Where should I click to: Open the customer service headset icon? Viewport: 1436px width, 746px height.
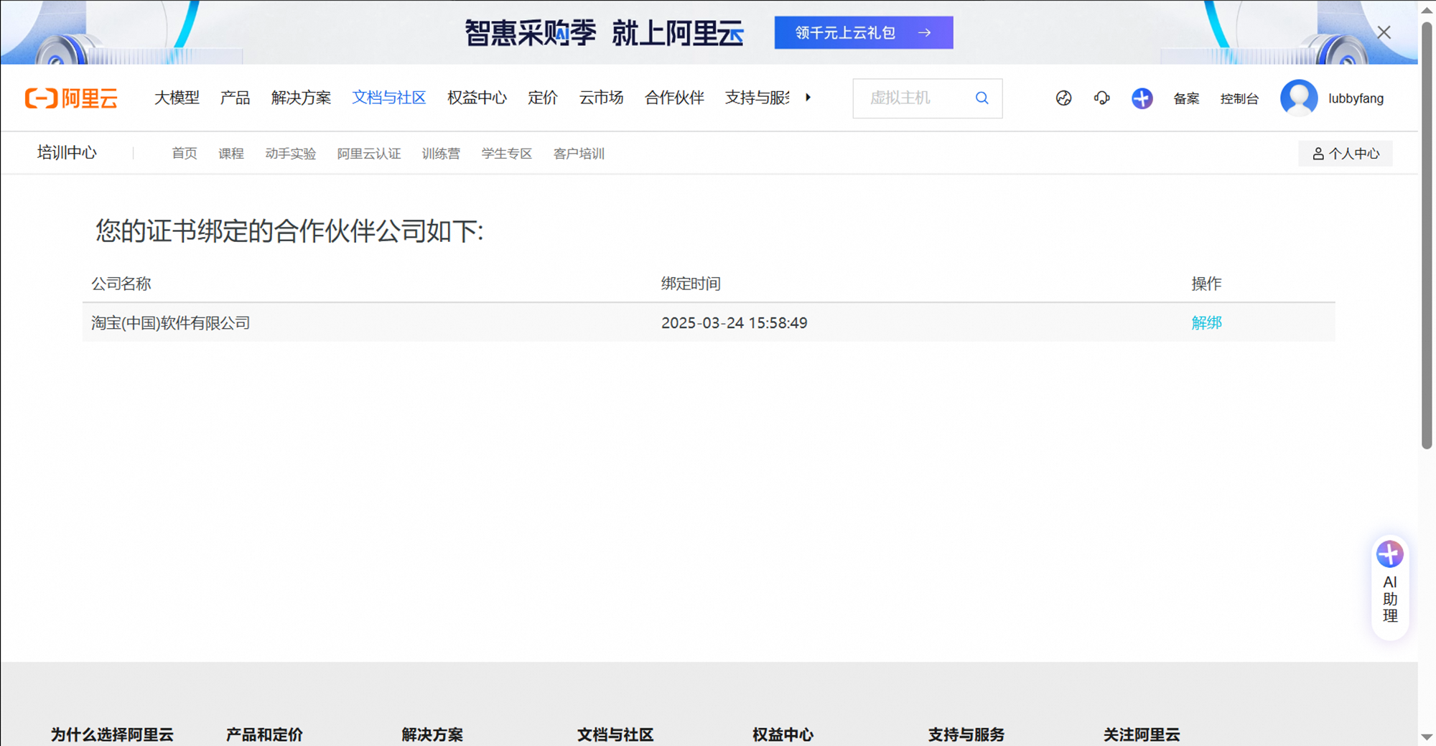click(x=1101, y=98)
